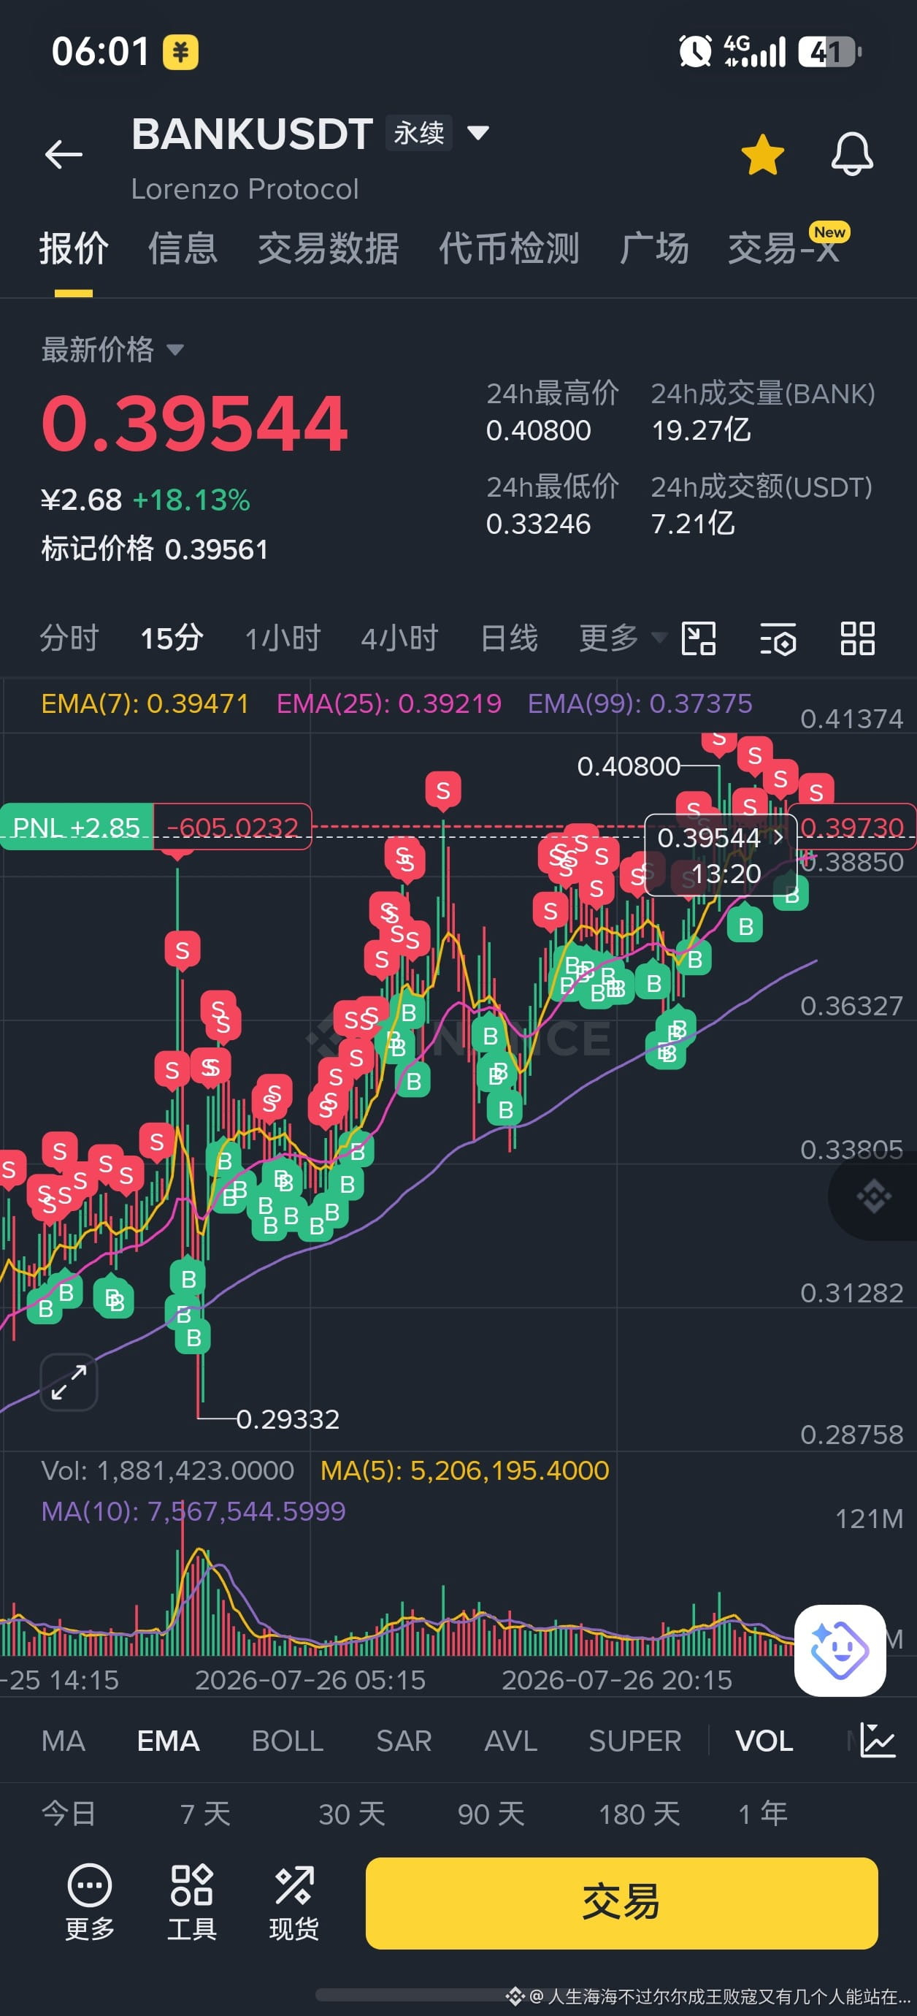Select 日线 chart interval
The width and height of the screenshot is (917, 2016).
[509, 638]
